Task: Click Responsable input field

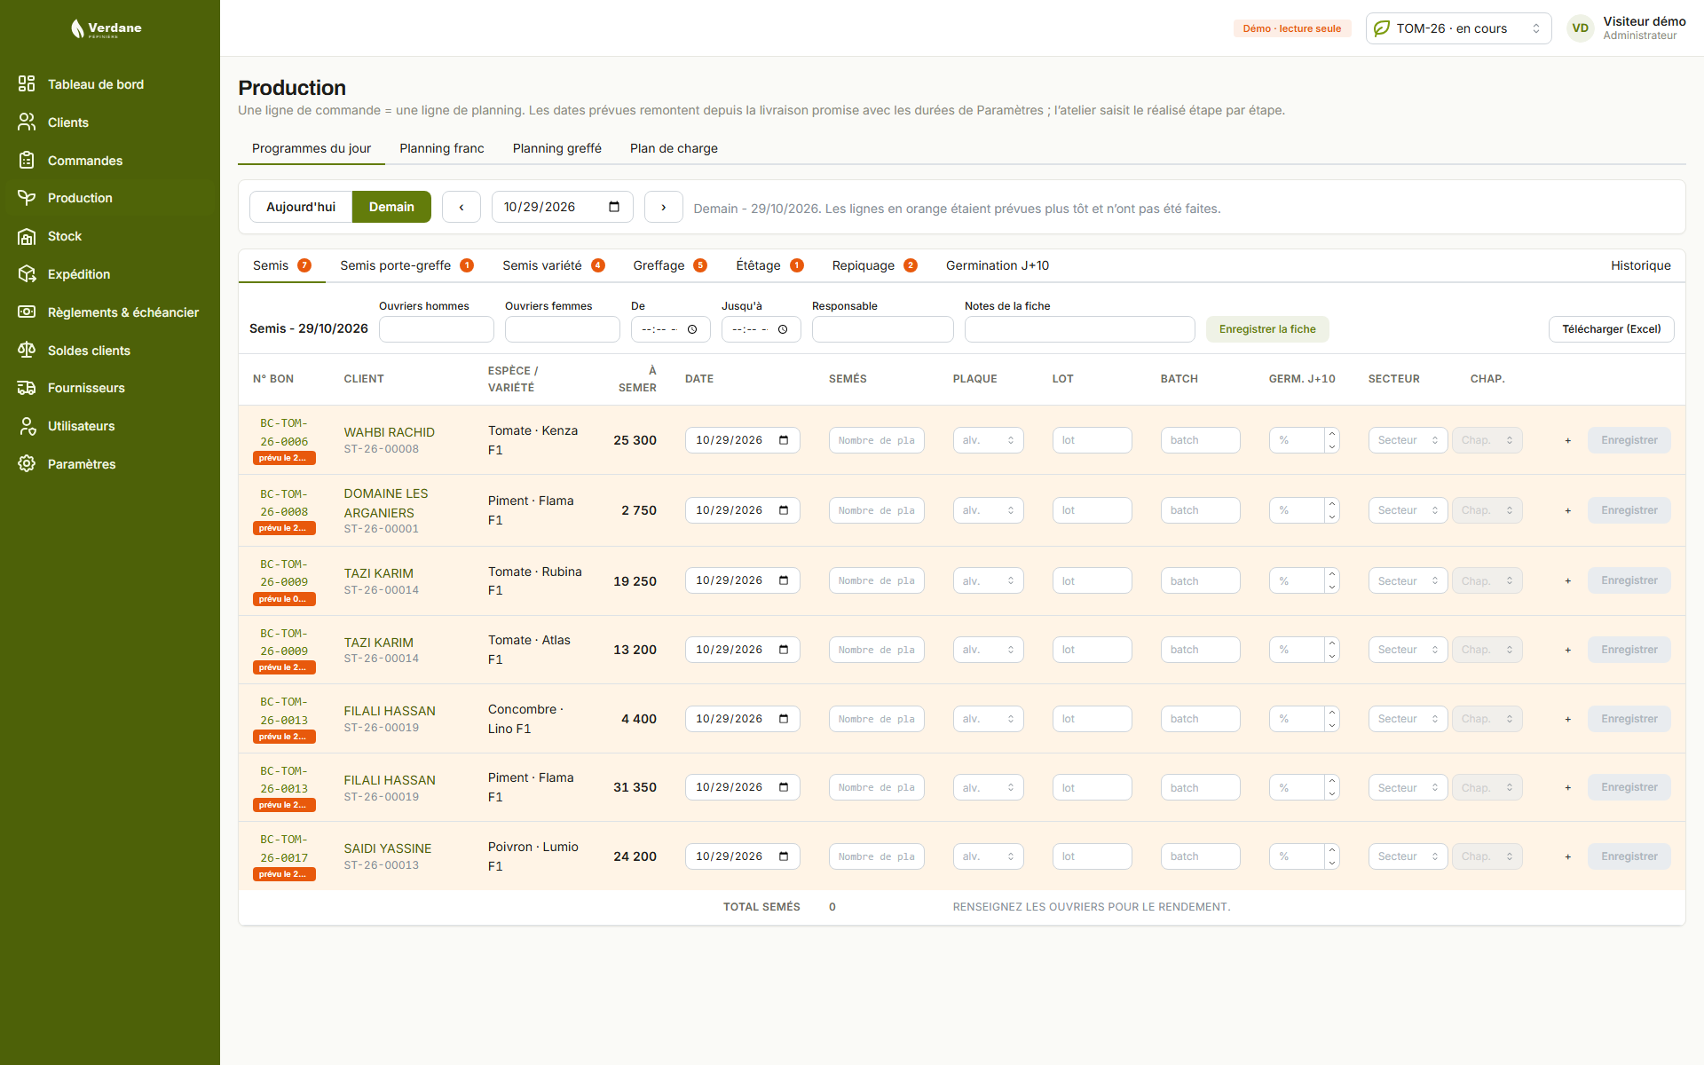Action: point(883,329)
